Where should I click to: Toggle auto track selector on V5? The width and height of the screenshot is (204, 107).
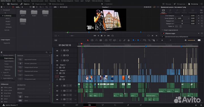(64, 55)
